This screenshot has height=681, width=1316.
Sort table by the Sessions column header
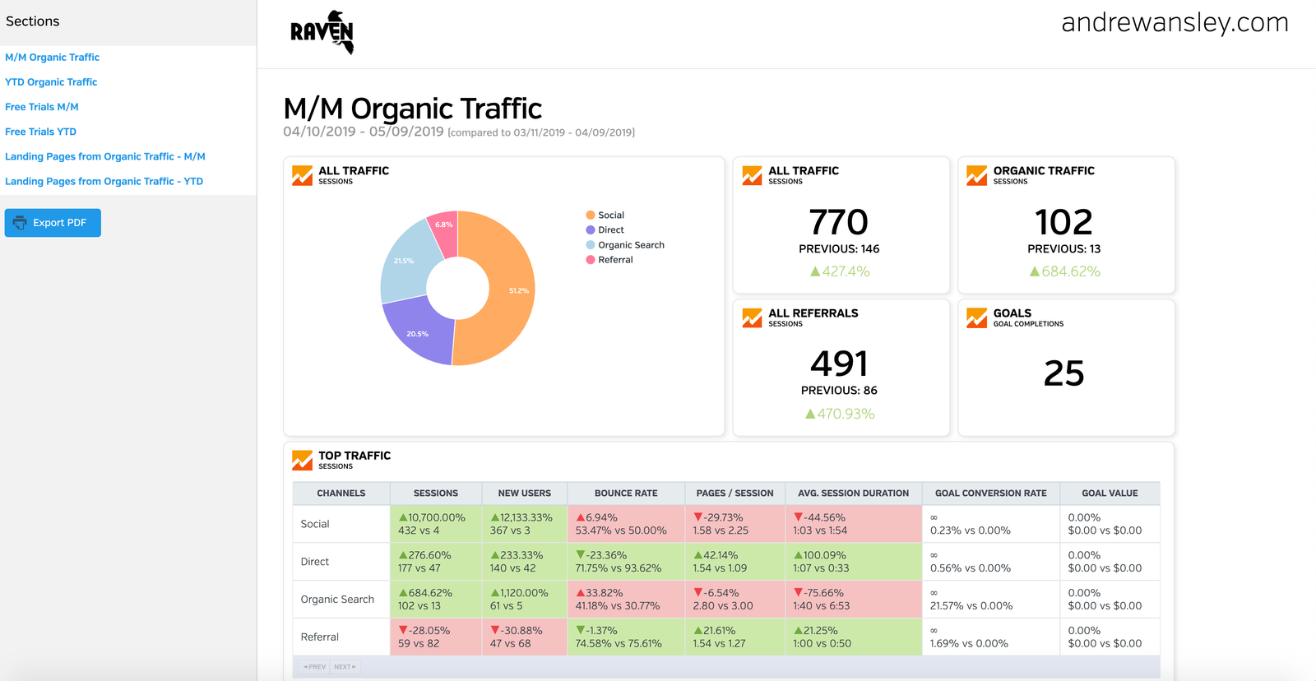click(x=436, y=493)
